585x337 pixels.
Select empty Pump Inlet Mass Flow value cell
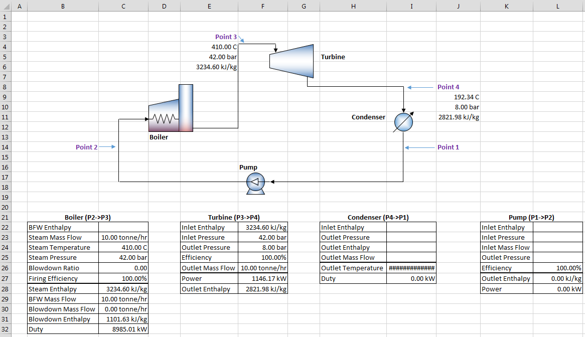(558, 248)
